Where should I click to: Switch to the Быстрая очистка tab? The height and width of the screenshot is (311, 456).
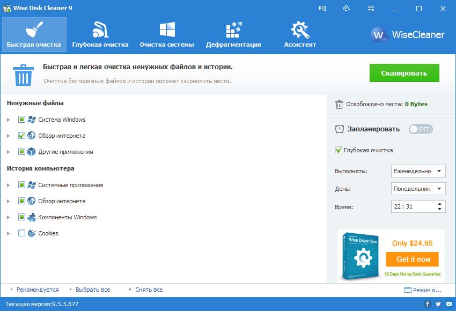pyautogui.click(x=34, y=35)
